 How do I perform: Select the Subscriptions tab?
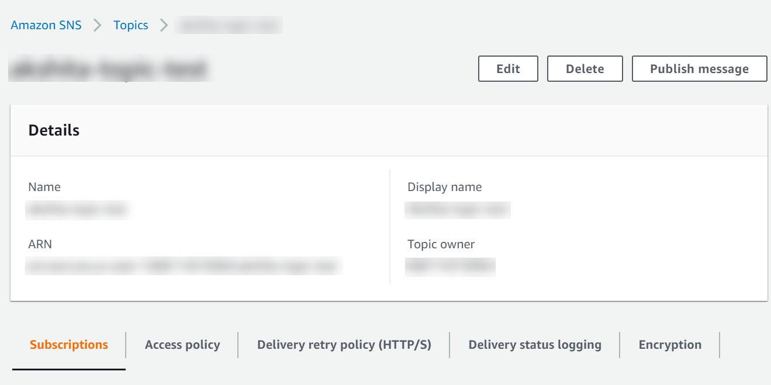pos(68,345)
